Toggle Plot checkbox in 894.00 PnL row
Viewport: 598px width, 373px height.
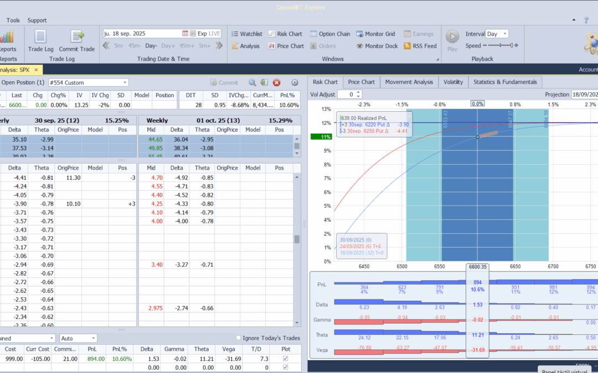pos(286,359)
